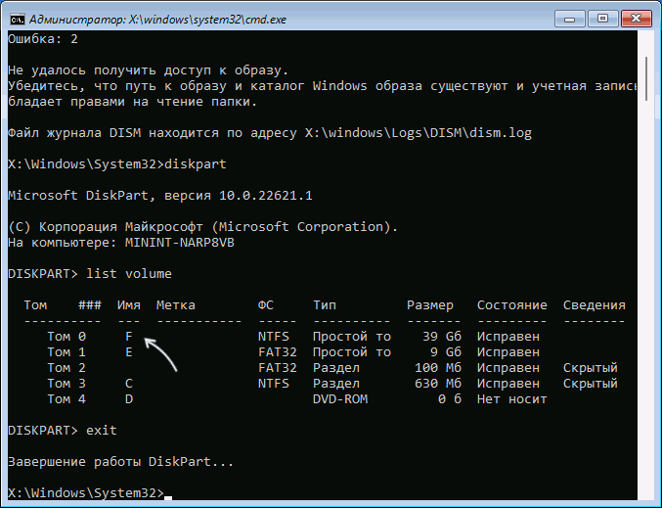662x508 pixels.
Task: Click drive letter D of Том 4
Action: pyautogui.click(x=126, y=399)
